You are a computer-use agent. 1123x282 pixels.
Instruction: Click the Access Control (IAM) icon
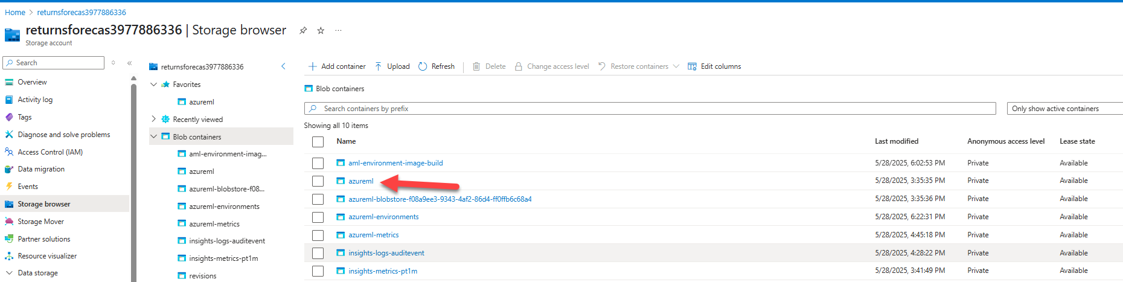(9, 152)
